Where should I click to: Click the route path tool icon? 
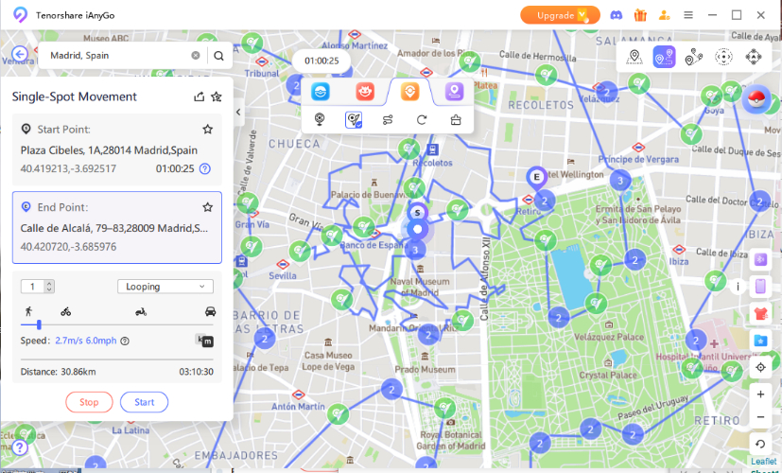[x=388, y=120]
